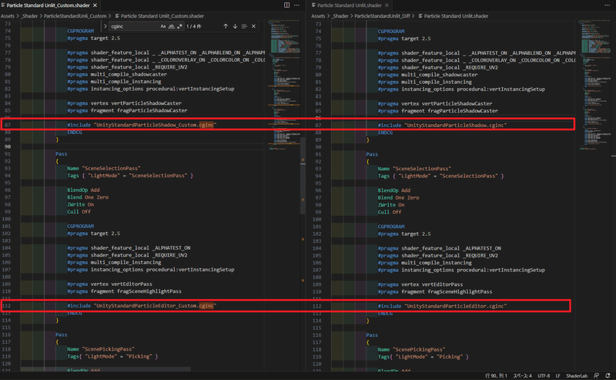The width and height of the screenshot is (616, 380).
Task: Open Assets breadcrumb in left editor
Action: pyautogui.click(x=7, y=16)
